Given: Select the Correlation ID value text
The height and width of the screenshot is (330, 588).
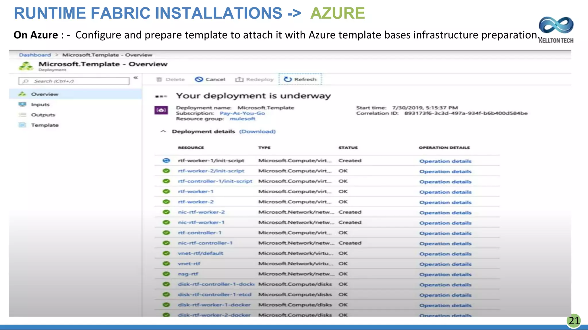Looking at the screenshot, I should (466, 113).
